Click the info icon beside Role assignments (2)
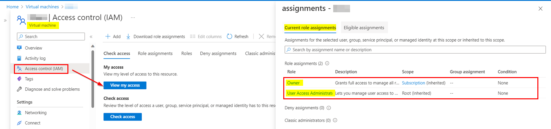This screenshot has height=129, width=551. 327,64
